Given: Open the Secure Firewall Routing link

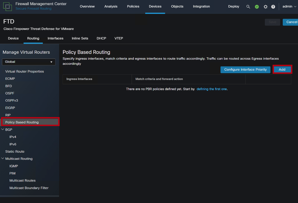Looking at the screenshot, I should coord(33,8).
